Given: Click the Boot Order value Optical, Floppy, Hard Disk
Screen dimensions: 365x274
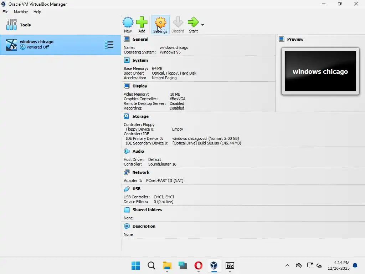Looking at the screenshot, I should 174,73.
